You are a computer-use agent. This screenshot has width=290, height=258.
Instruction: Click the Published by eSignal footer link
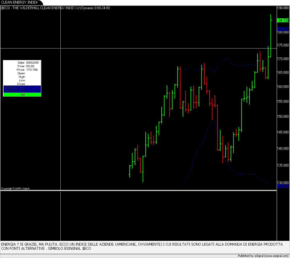(263, 256)
